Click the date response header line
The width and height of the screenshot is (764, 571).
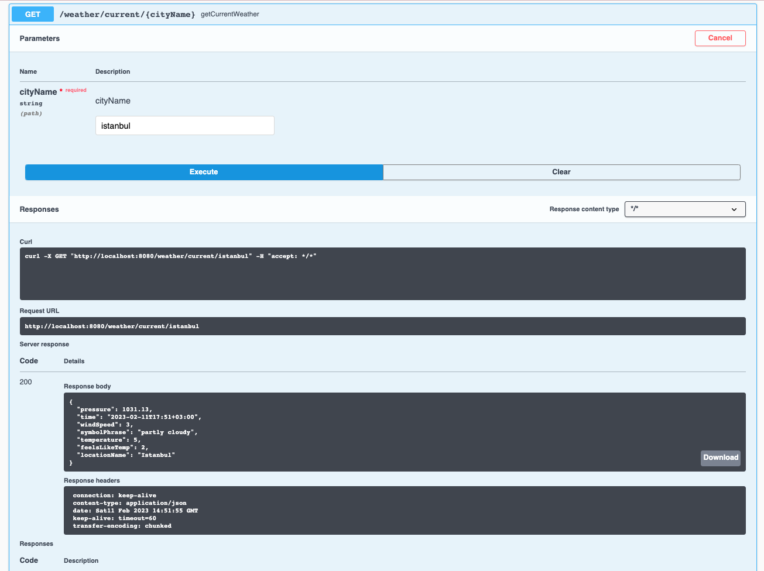click(135, 511)
